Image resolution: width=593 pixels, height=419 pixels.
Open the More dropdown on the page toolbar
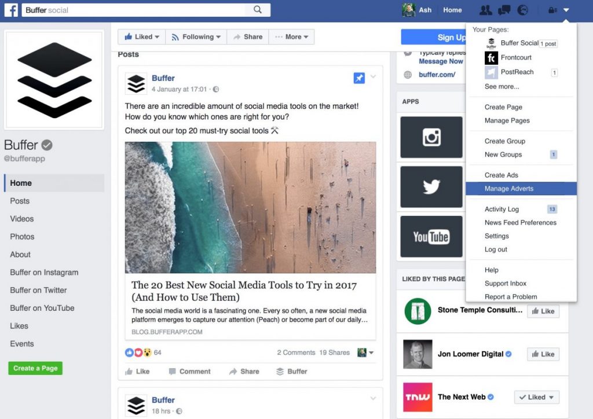click(291, 36)
